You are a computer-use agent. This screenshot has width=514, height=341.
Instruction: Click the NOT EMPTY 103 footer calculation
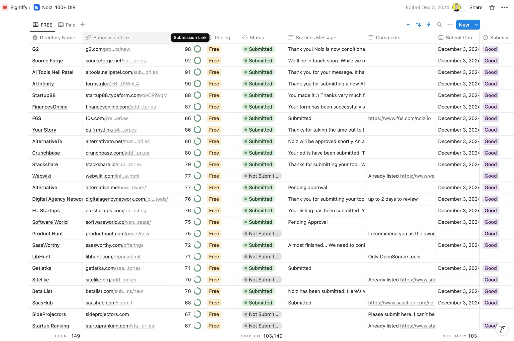point(460,336)
